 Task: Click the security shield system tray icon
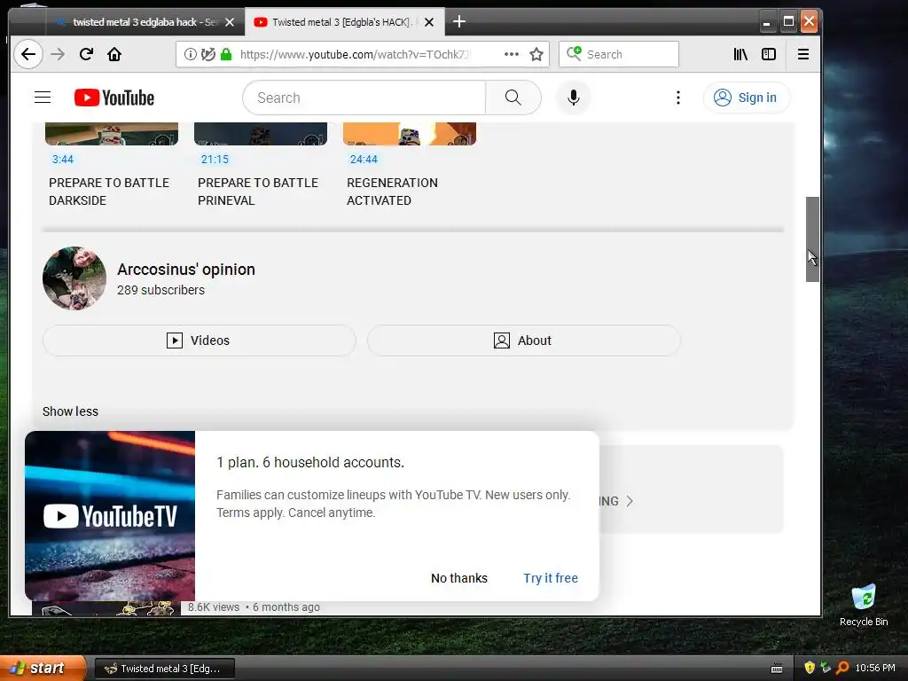[x=809, y=668]
